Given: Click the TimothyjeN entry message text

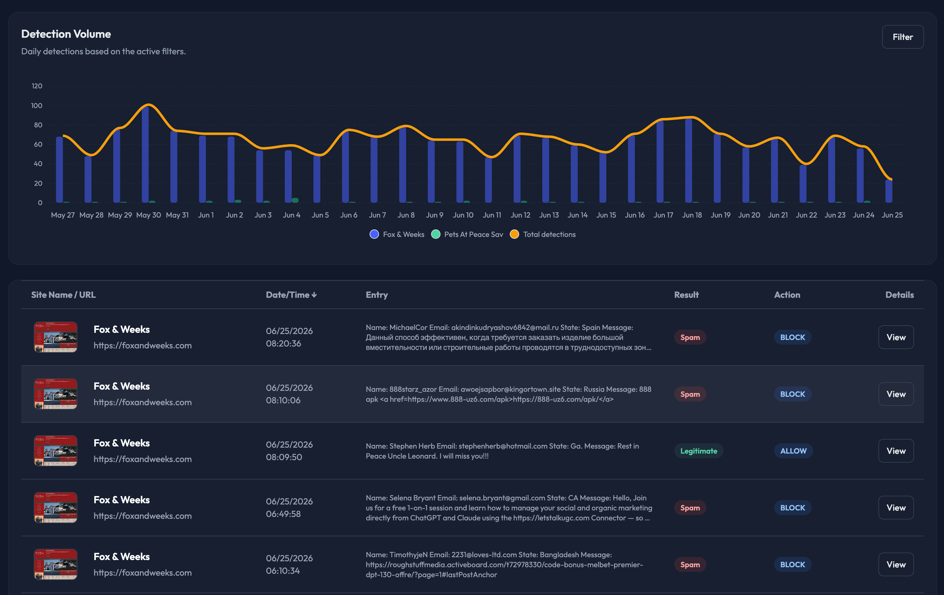Looking at the screenshot, I should pyautogui.click(x=504, y=564).
